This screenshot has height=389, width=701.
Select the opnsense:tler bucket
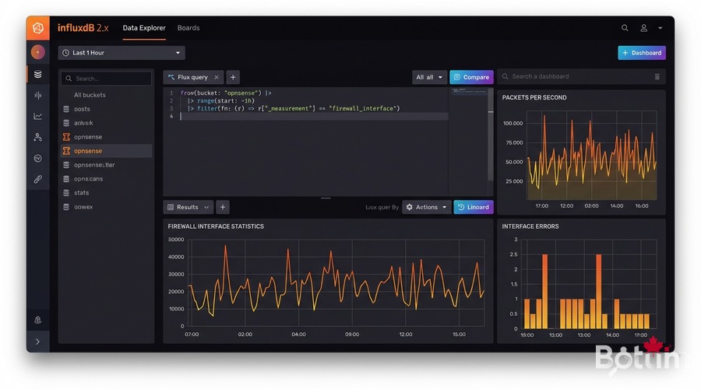[x=107, y=165]
